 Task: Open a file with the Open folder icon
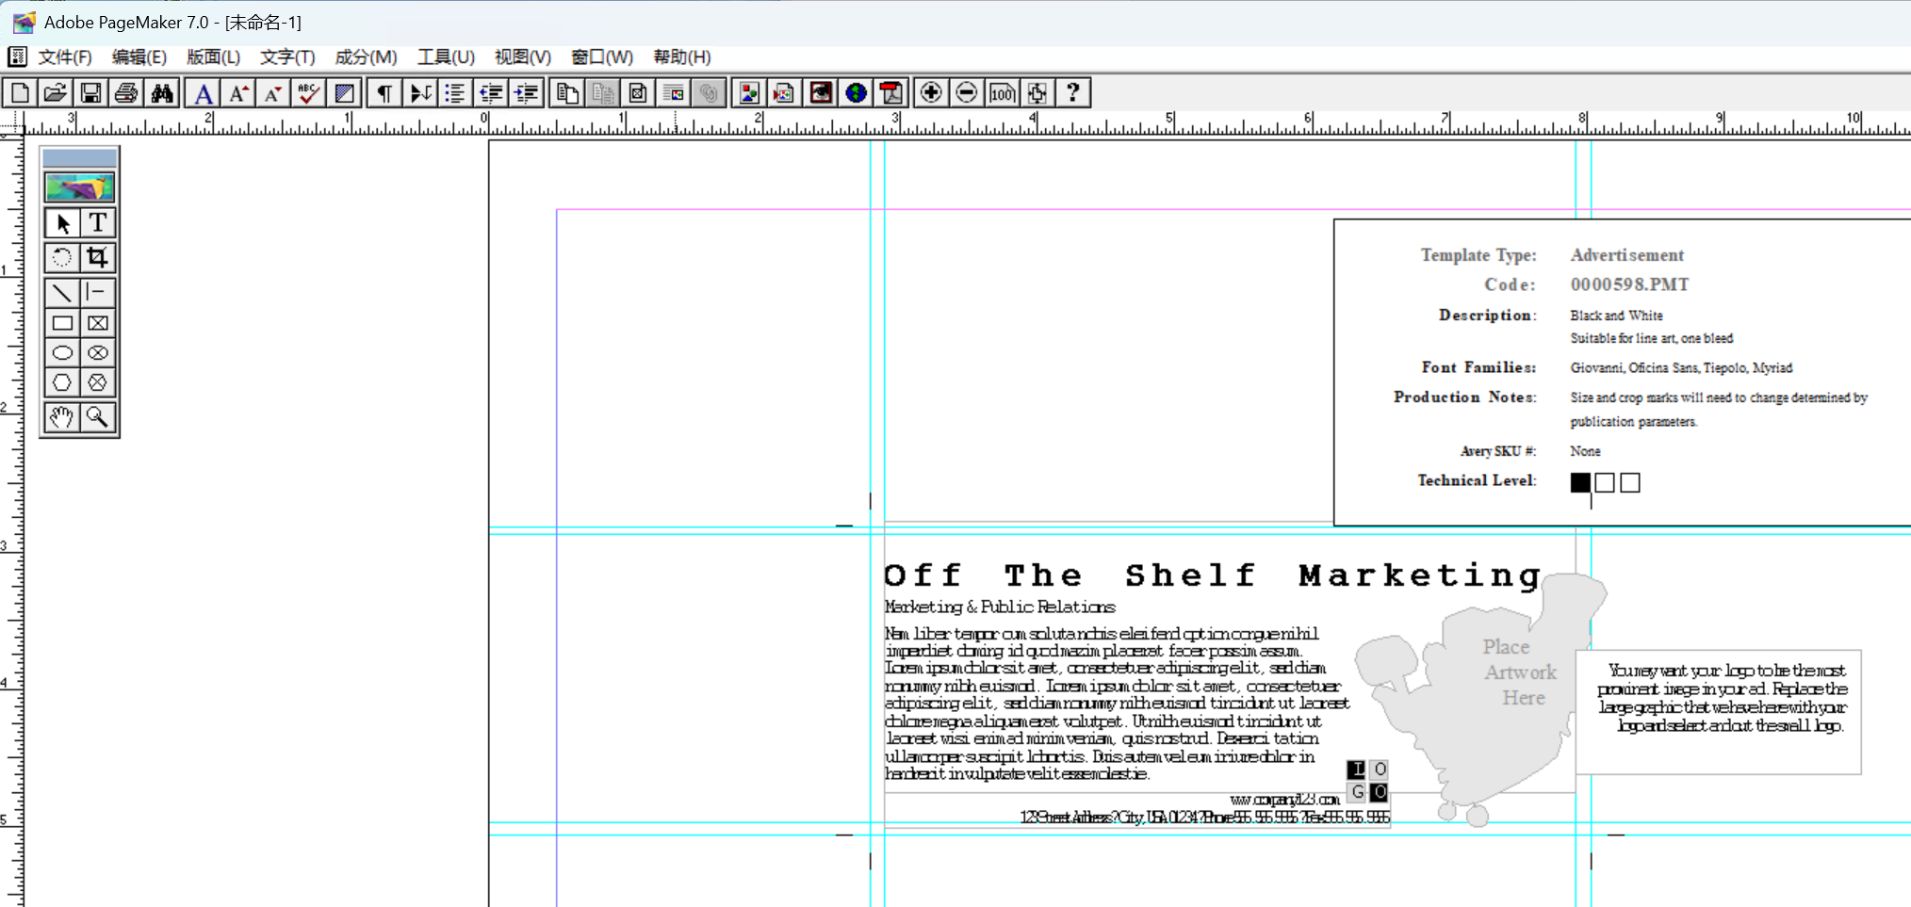[56, 92]
